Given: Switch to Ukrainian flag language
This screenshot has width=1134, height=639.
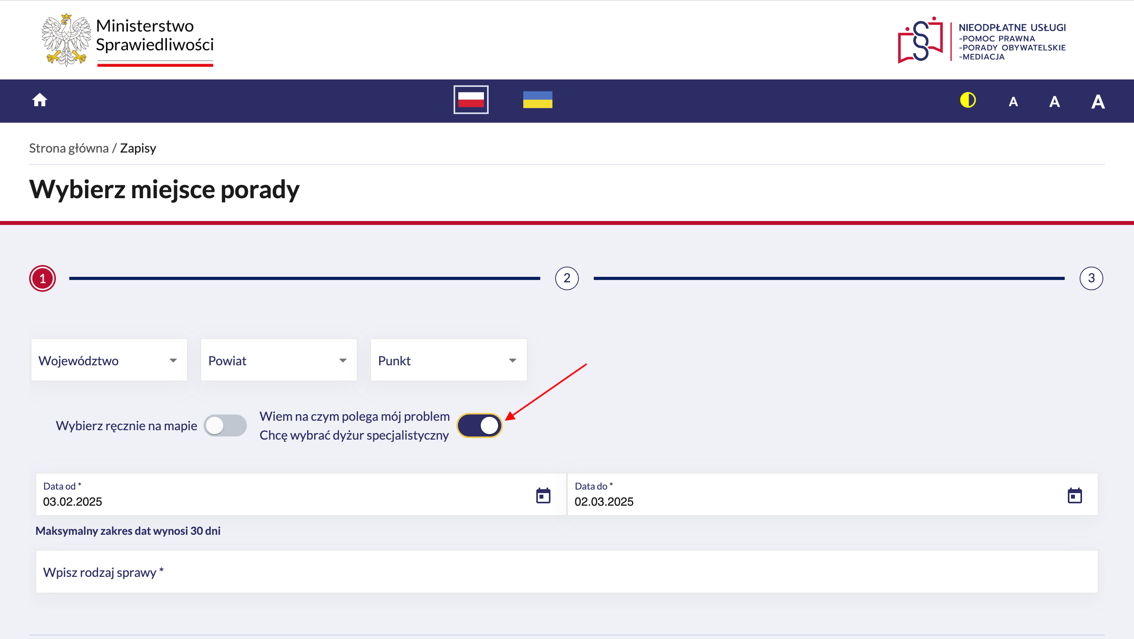Looking at the screenshot, I should 537,100.
